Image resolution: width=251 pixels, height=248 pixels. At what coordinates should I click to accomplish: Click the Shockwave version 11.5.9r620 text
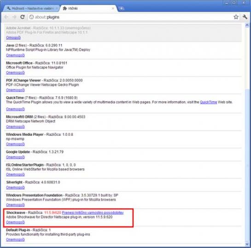coord(53,213)
